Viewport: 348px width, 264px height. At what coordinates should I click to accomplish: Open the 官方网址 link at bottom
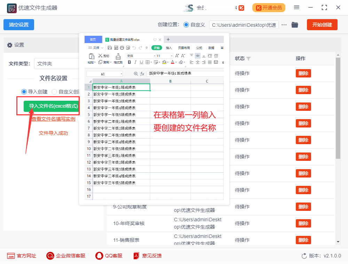pos(22,256)
